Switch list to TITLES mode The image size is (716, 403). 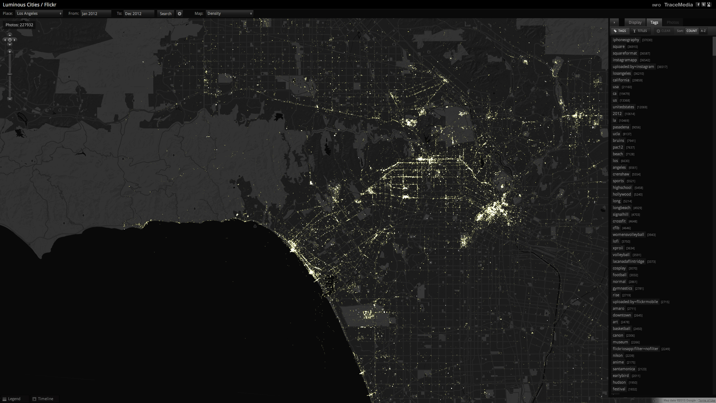point(640,31)
